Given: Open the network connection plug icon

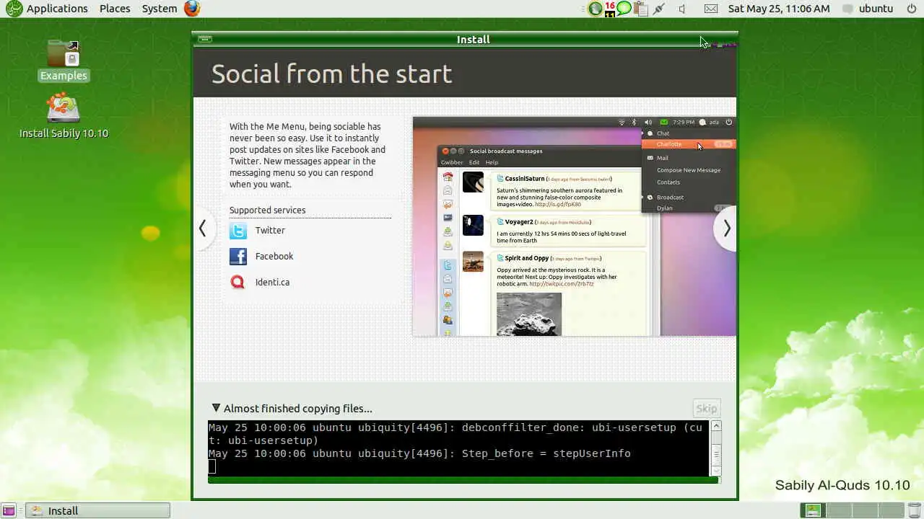Looking at the screenshot, I should (x=658, y=9).
